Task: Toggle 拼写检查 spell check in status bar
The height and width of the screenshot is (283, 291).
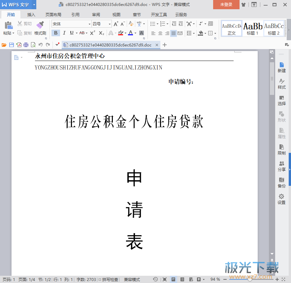Action: 108,279
